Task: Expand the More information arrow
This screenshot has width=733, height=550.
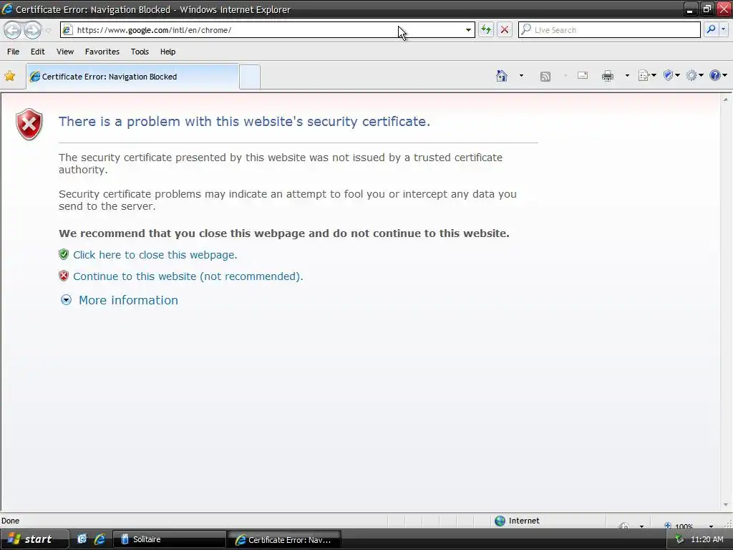Action: pos(66,300)
